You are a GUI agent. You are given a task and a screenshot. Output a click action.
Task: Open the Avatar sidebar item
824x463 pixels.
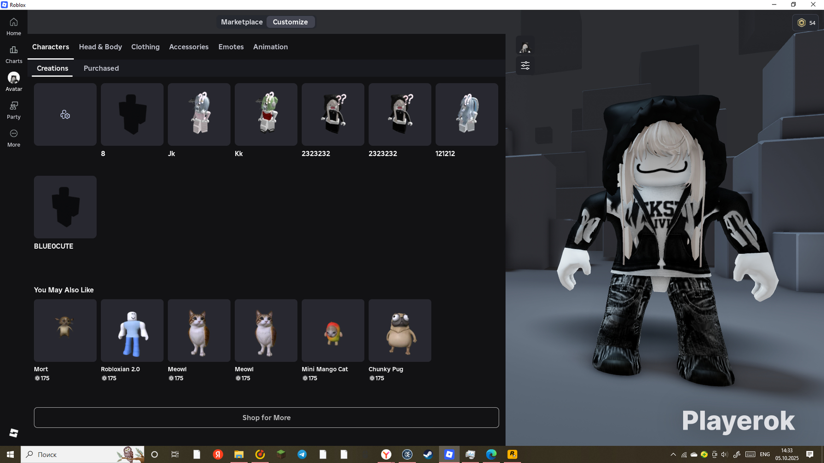[x=13, y=82]
